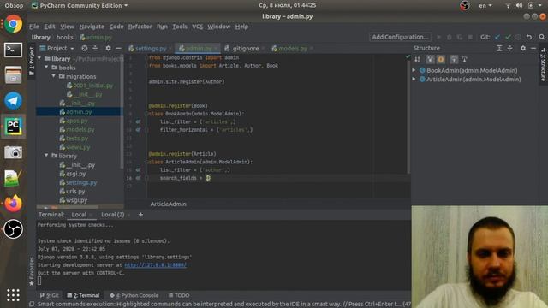Collapse the books folder
Image resolution: width=548 pixels, height=308 pixels.
pos(46,68)
